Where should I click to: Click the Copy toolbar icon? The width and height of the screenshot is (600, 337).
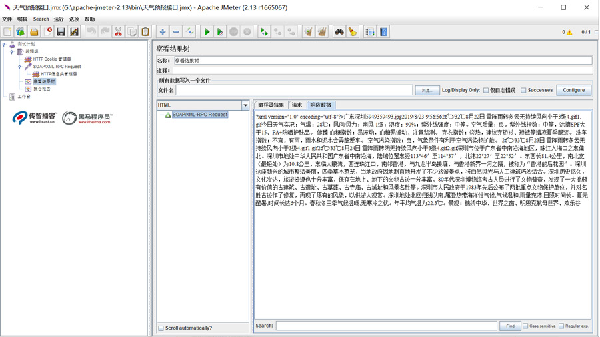click(x=132, y=32)
